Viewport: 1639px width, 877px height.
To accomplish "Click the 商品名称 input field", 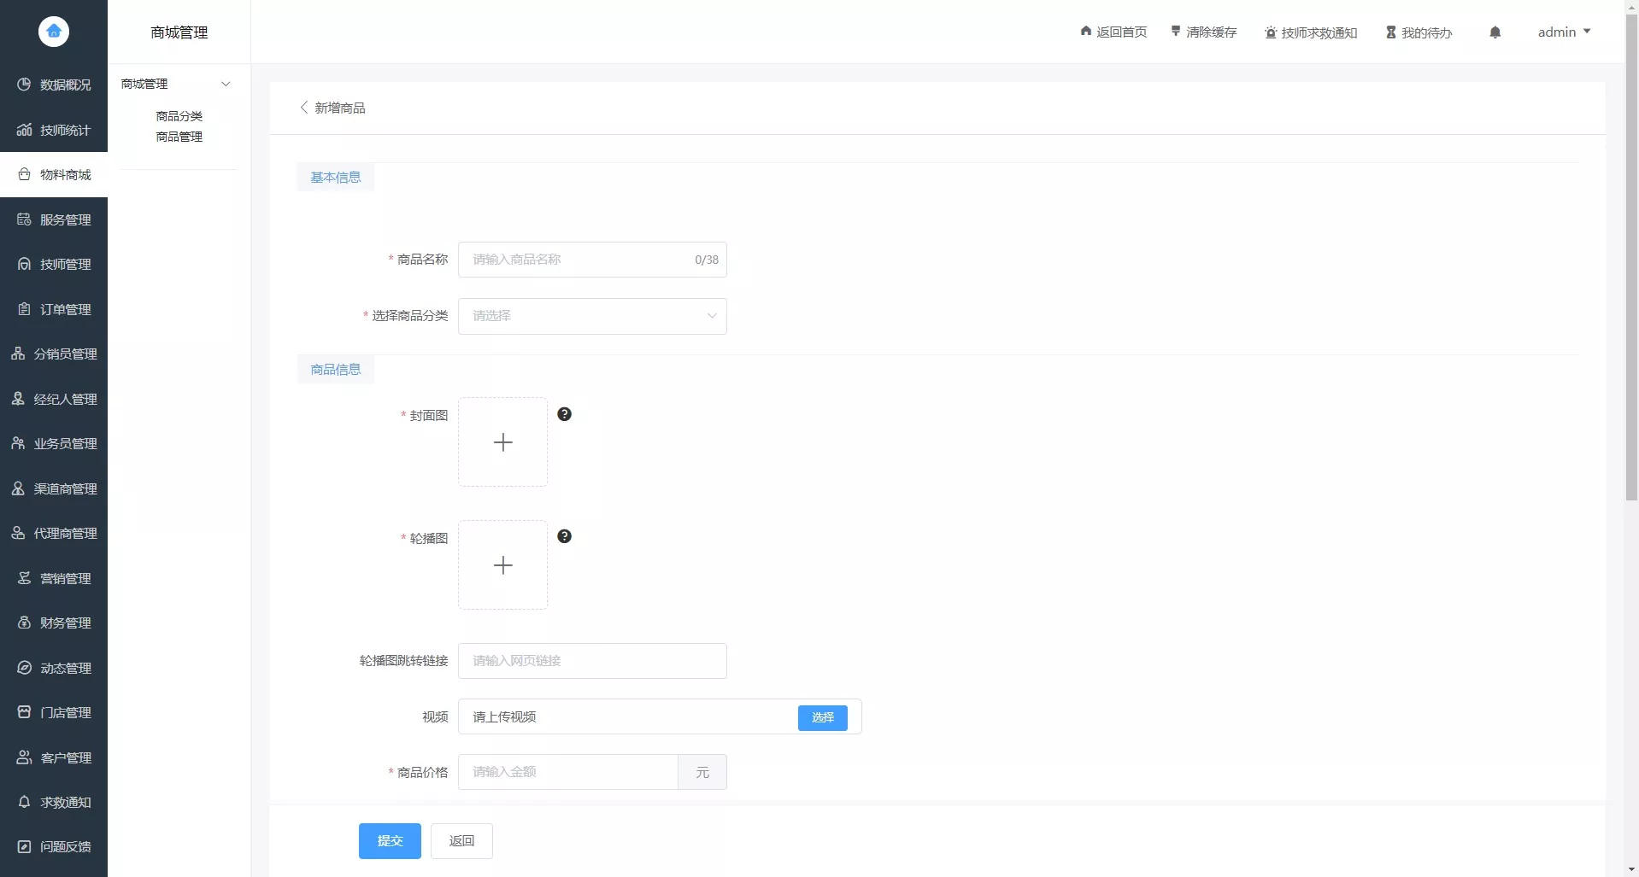I will pyautogui.click(x=581, y=260).
